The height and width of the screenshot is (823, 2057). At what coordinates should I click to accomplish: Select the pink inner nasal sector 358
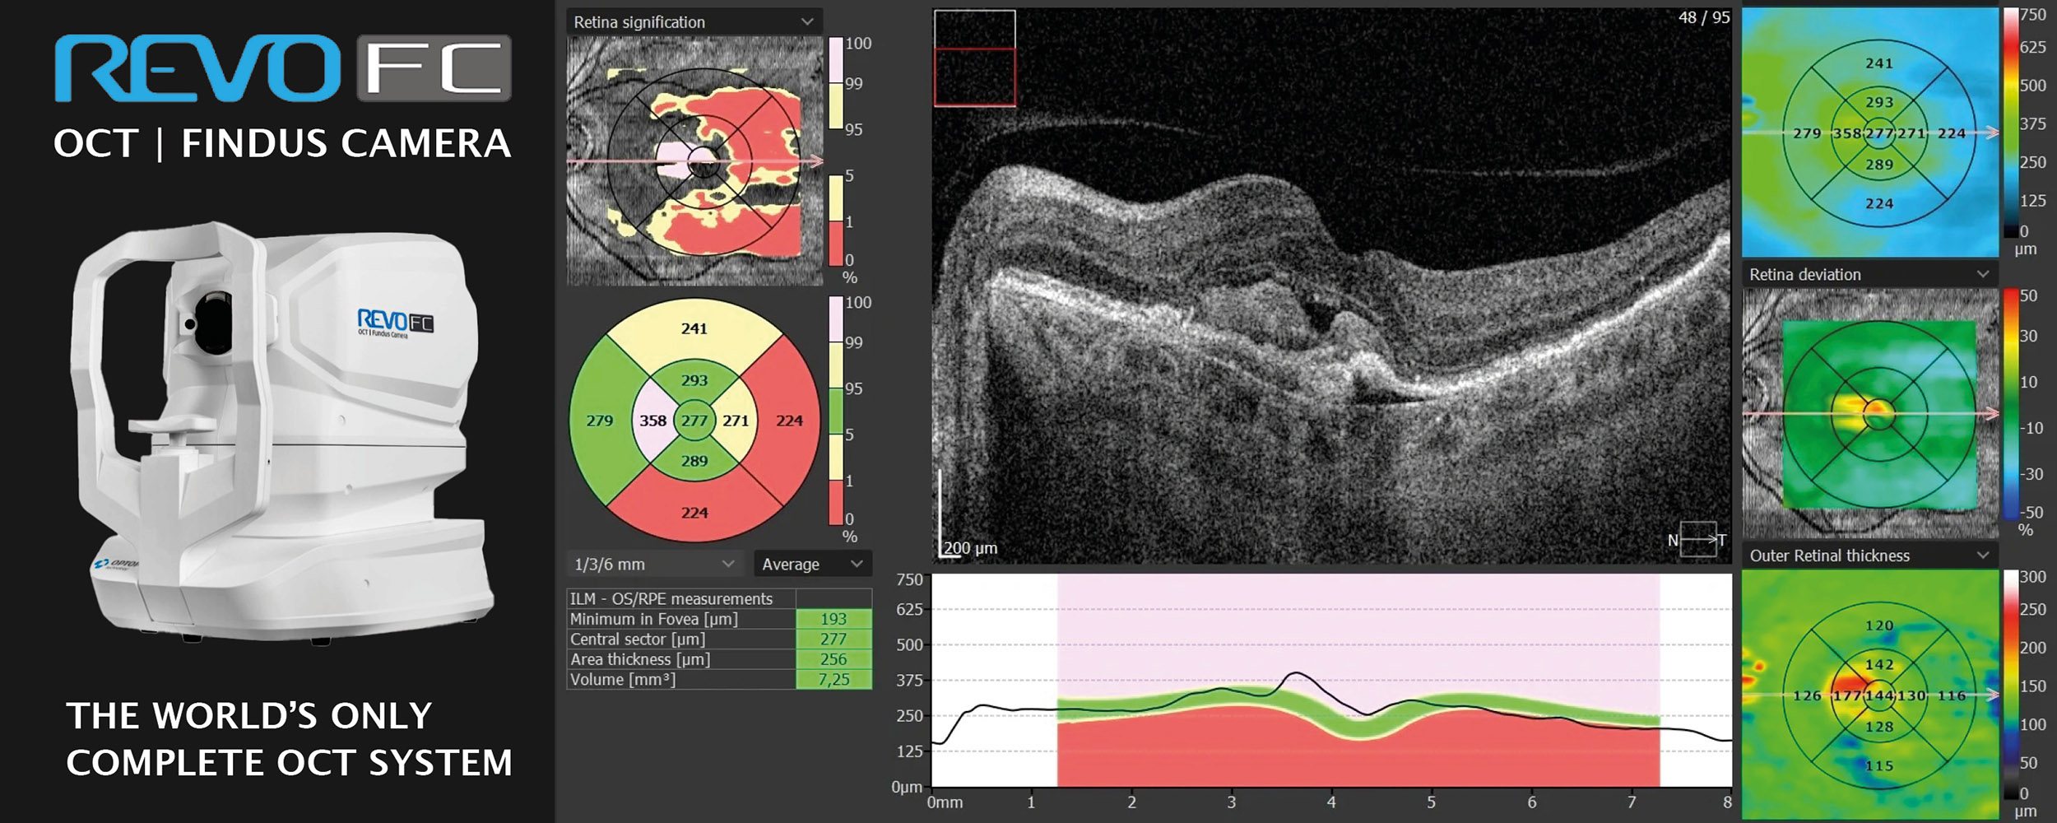click(652, 421)
